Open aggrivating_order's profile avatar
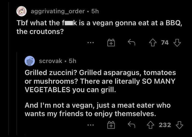The image size is (192, 137). [x=22, y=11]
